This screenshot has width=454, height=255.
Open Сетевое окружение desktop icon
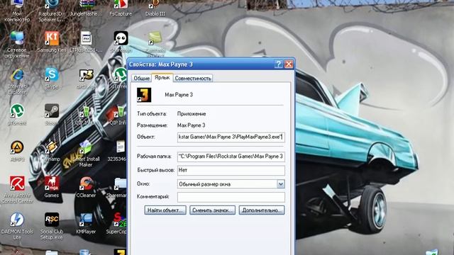click(17, 44)
